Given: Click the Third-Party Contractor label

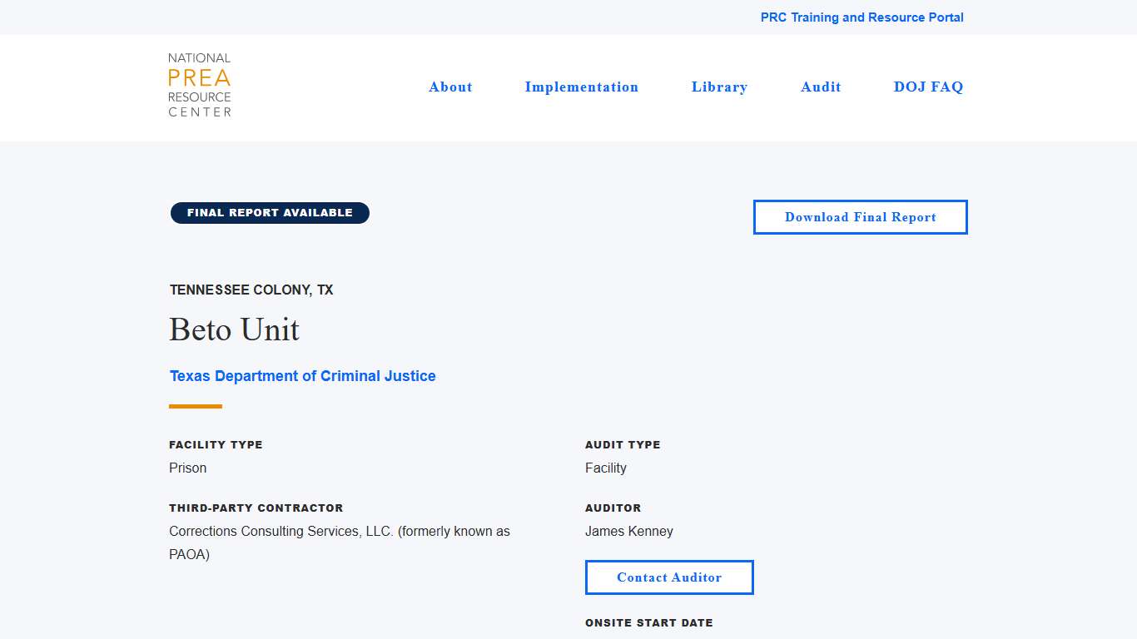Looking at the screenshot, I should tap(256, 508).
